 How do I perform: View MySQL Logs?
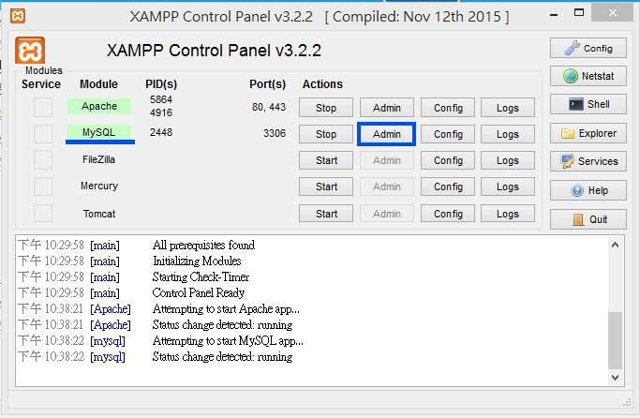pyautogui.click(x=508, y=134)
